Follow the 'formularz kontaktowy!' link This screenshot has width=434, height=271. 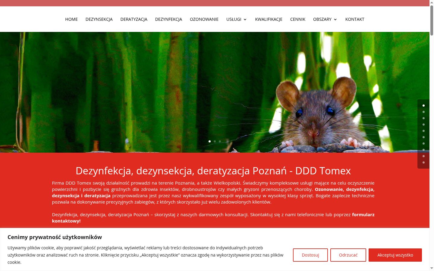click(213, 218)
